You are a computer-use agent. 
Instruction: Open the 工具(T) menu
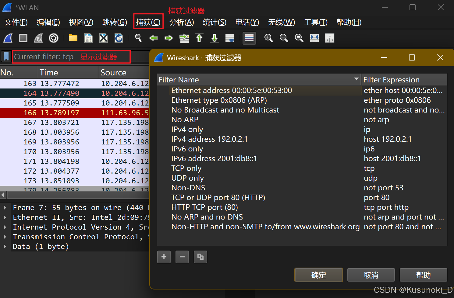[x=316, y=22]
